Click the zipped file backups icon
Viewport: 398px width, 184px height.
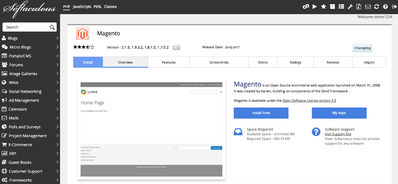359,7
